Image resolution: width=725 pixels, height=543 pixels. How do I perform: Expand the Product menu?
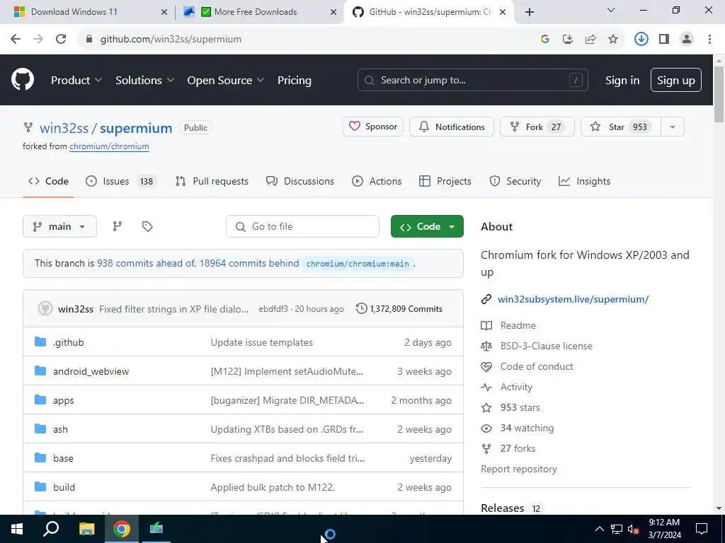pos(76,80)
